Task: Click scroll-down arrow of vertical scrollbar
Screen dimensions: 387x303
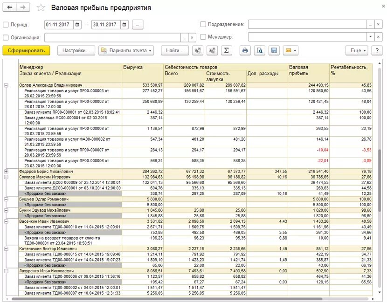Action: (380, 292)
